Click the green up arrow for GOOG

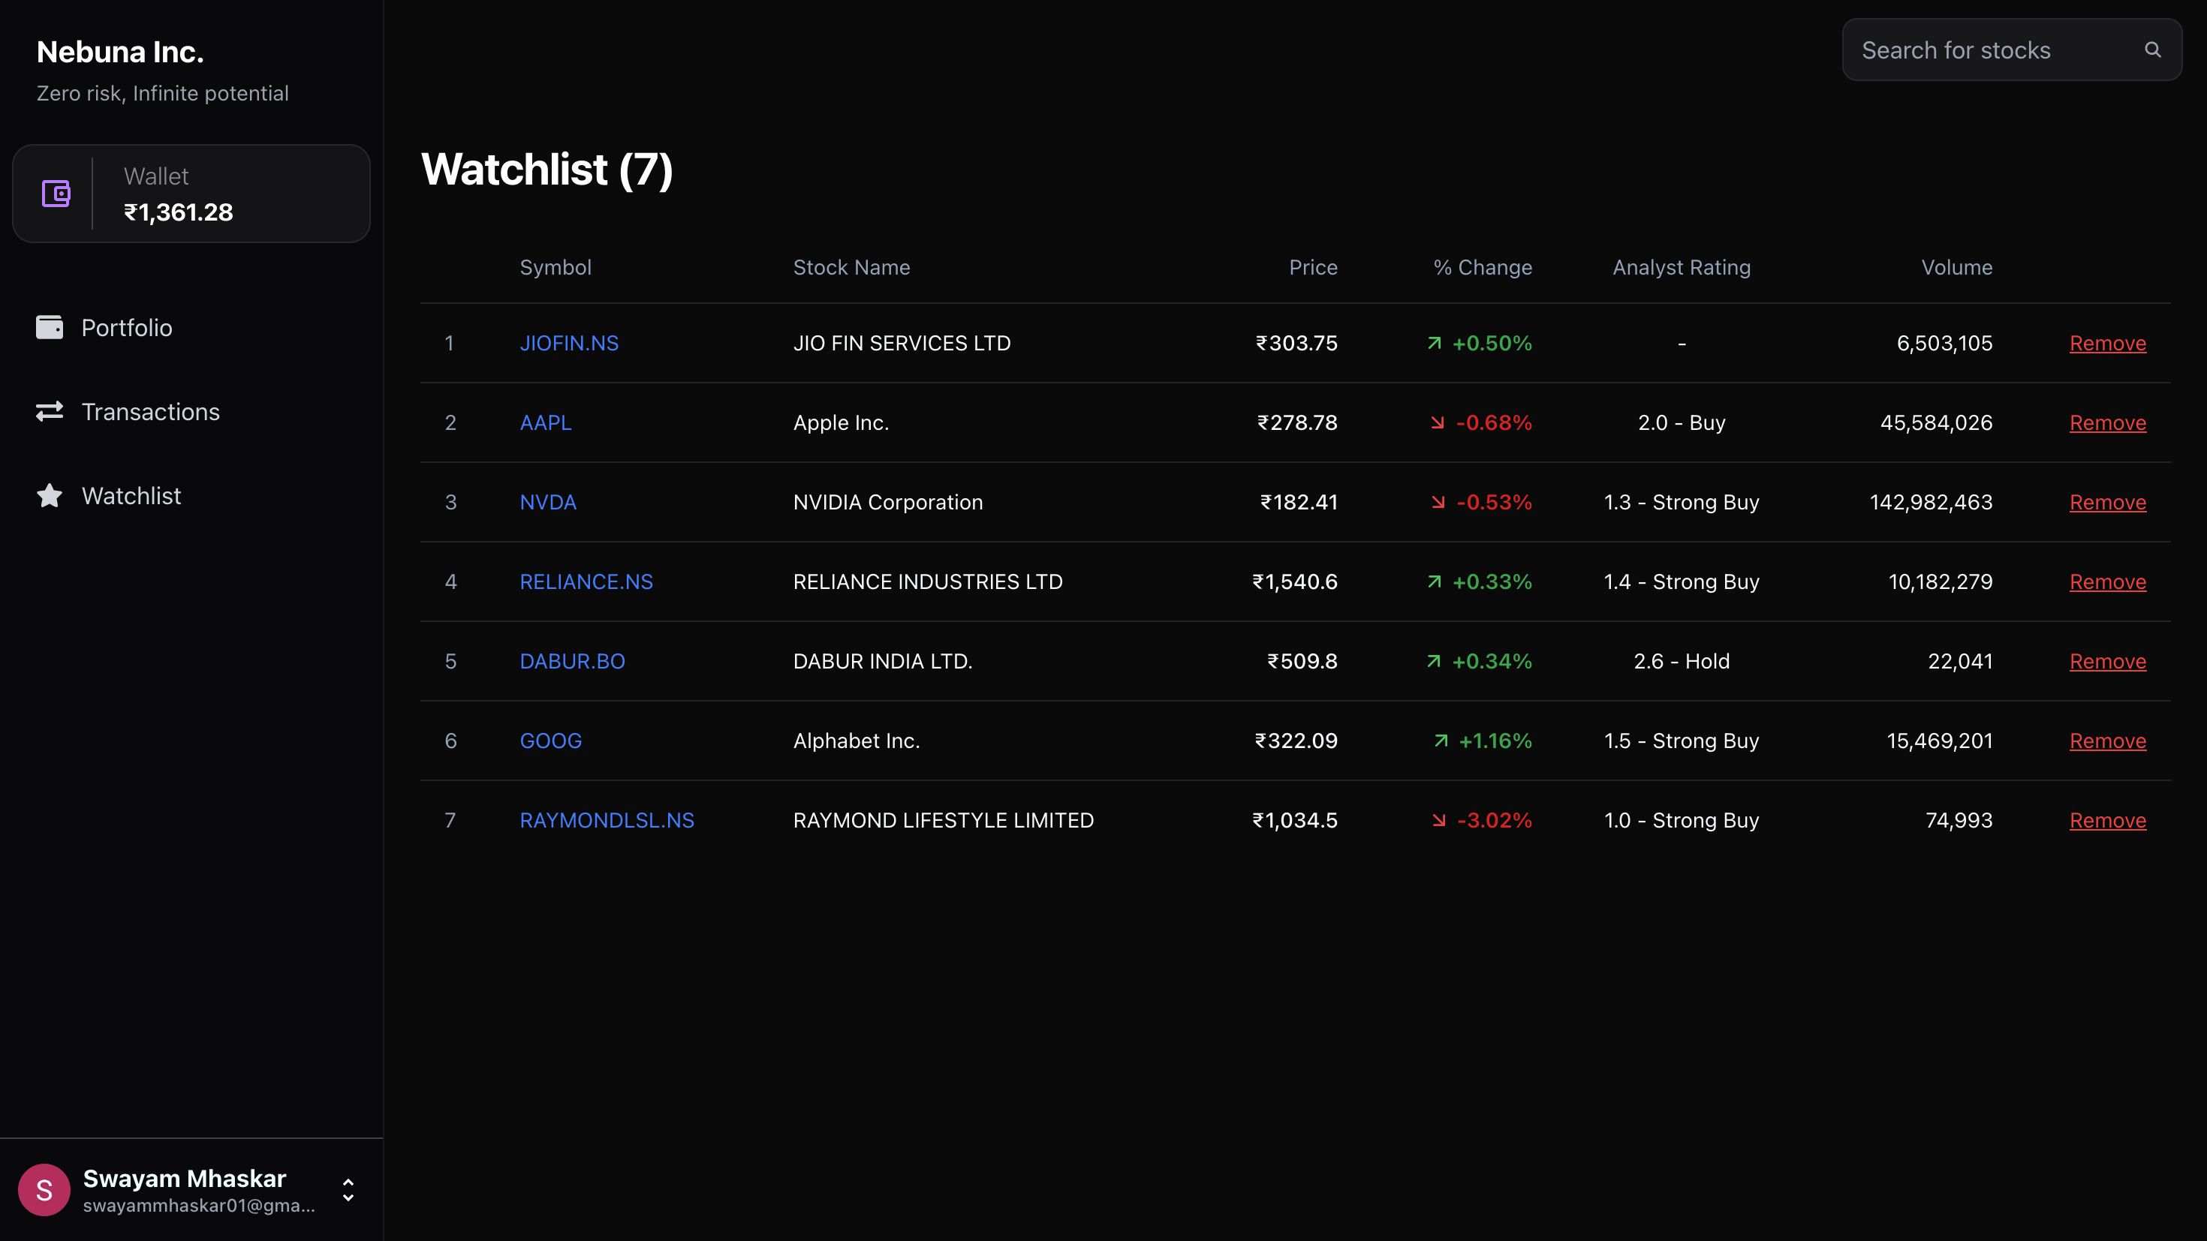[1441, 741]
